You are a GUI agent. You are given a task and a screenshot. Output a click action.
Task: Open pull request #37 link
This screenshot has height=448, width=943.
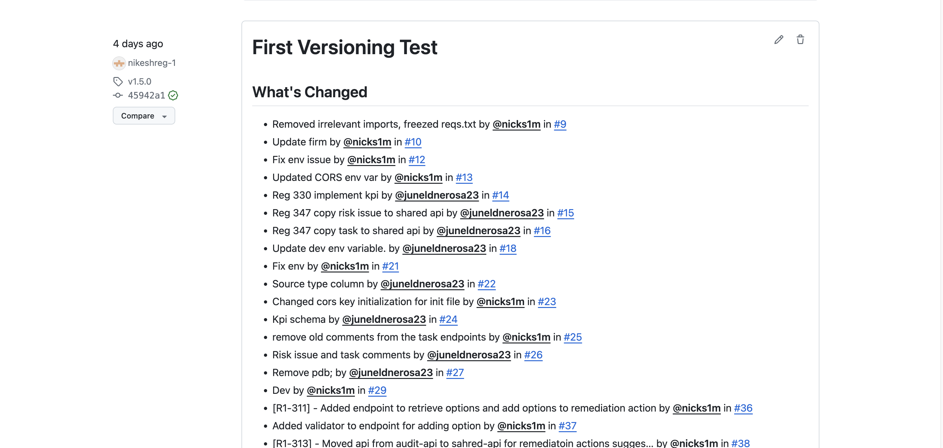click(567, 426)
